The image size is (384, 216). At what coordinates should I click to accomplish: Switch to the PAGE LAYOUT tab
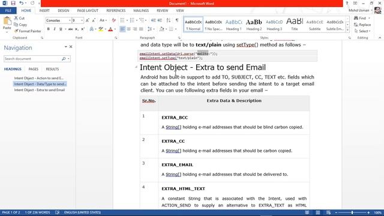pos(88,11)
